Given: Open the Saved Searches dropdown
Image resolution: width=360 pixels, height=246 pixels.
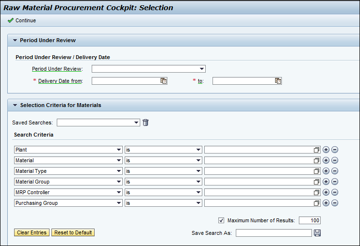Looking at the screenshot, I should click(x=136, y=123).
